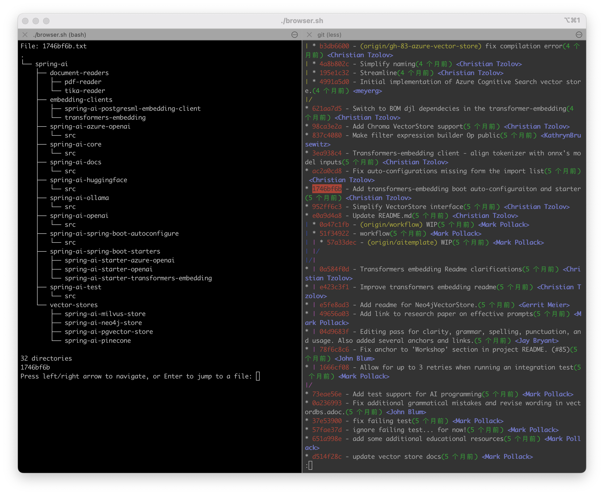This screenshot has width=604, height=495.
Task: Click the origin/aitemplate branch label
Action: 402,242
